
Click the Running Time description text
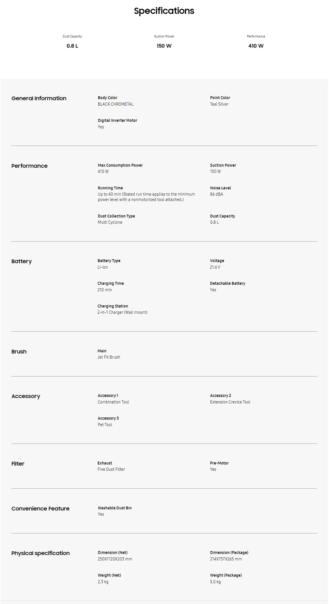click(x=146, y=197)
